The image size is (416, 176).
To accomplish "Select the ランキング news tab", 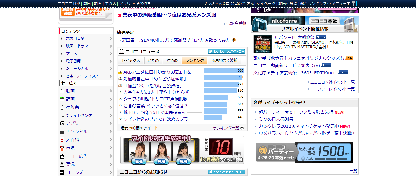I will [x=195, y=61].
